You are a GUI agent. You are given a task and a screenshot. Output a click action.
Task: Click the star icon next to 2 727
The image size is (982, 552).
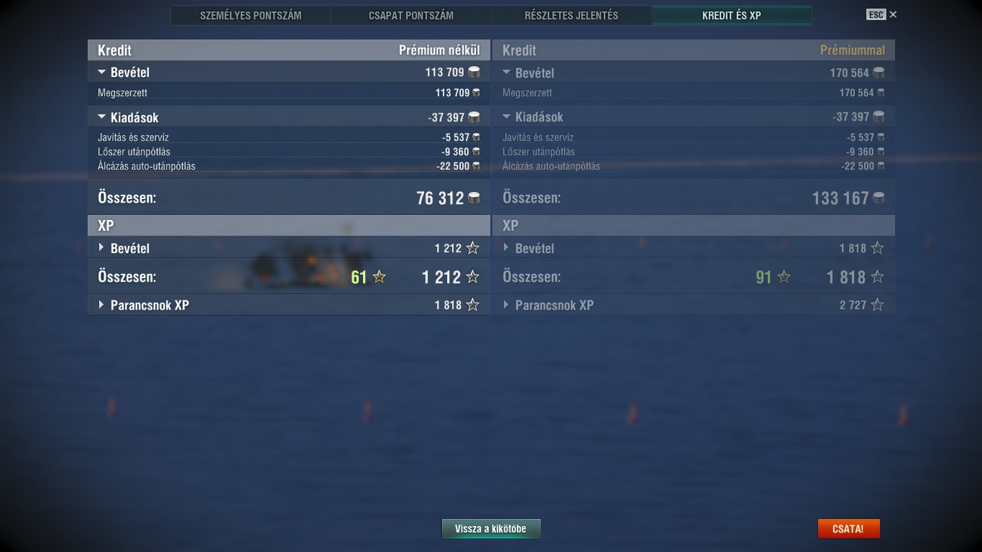(877, 305)
